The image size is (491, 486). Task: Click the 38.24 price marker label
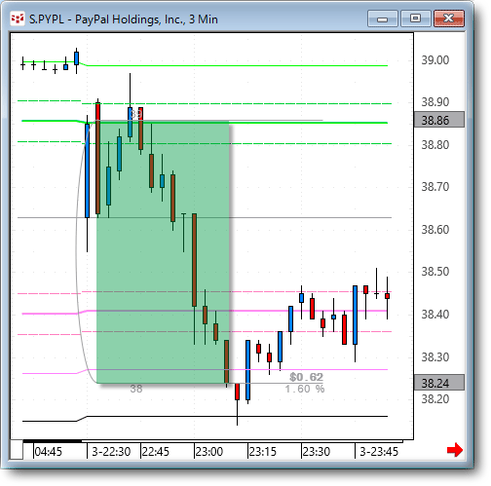(x=439, y=383)
